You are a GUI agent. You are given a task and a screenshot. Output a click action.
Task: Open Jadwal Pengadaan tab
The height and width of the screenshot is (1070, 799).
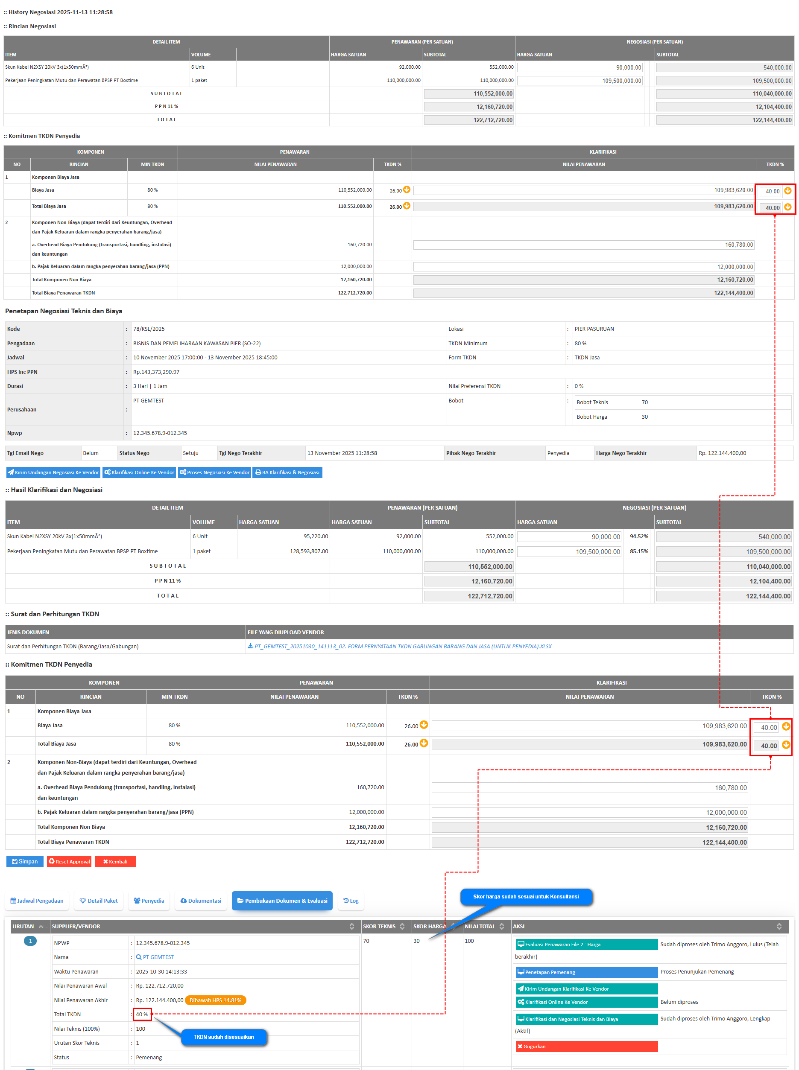37,901
